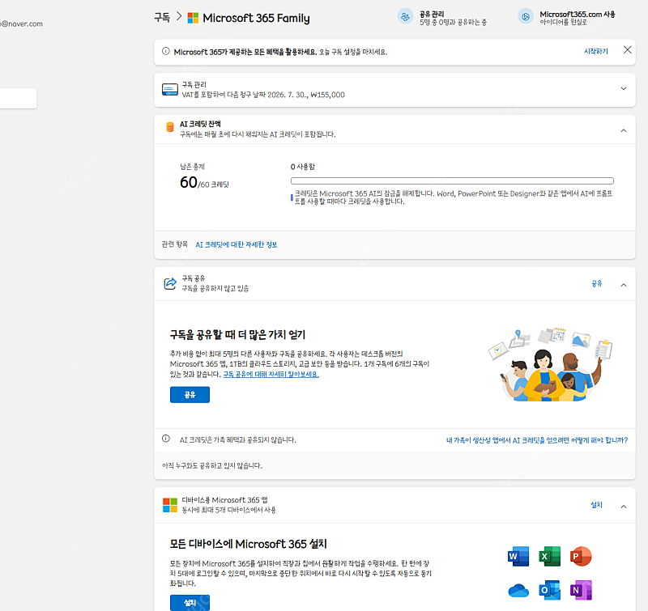648x611 pixels.
Task: Click the 관련 항목 label
Action: [x=174, y=244]
